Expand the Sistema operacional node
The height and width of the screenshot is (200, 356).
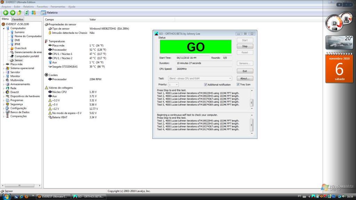[3, 68]
